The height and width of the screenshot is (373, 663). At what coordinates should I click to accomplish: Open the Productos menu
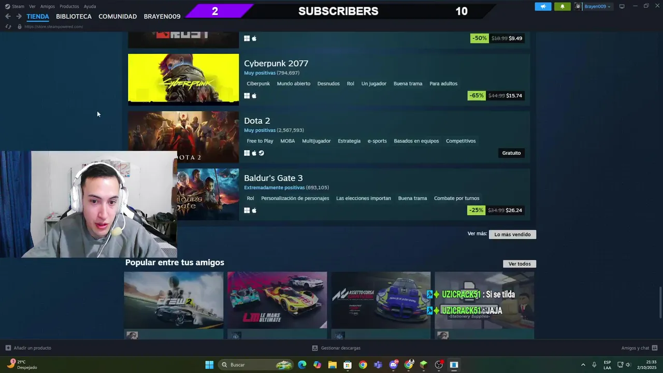[69, 6]
